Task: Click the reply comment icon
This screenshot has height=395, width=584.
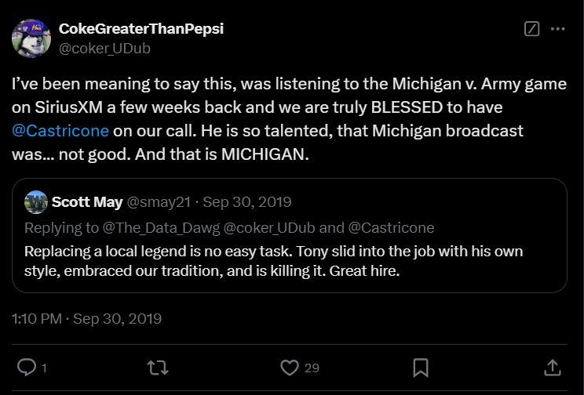Action: [27, 367]
